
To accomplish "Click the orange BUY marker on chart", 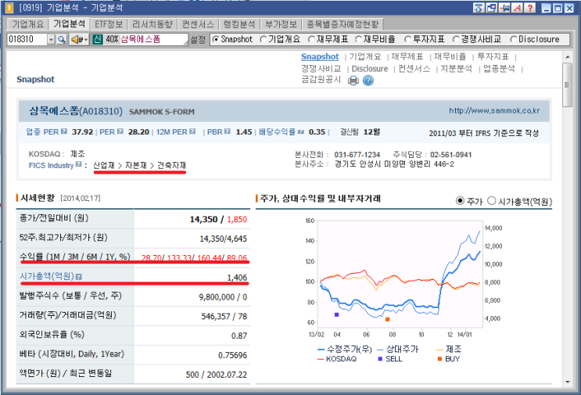I will 387,319.
